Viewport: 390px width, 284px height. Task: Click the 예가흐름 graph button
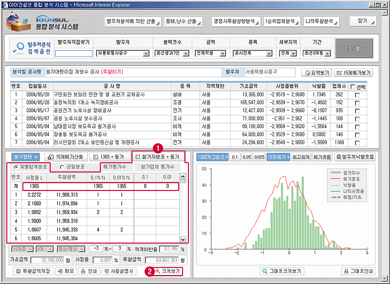click(x=322, y=157)
